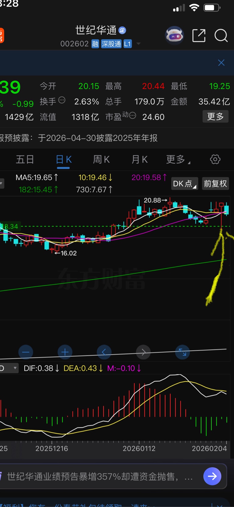The image size is (234, 507).
Task: Switch to the 周K tab
Action: point(101,159)
